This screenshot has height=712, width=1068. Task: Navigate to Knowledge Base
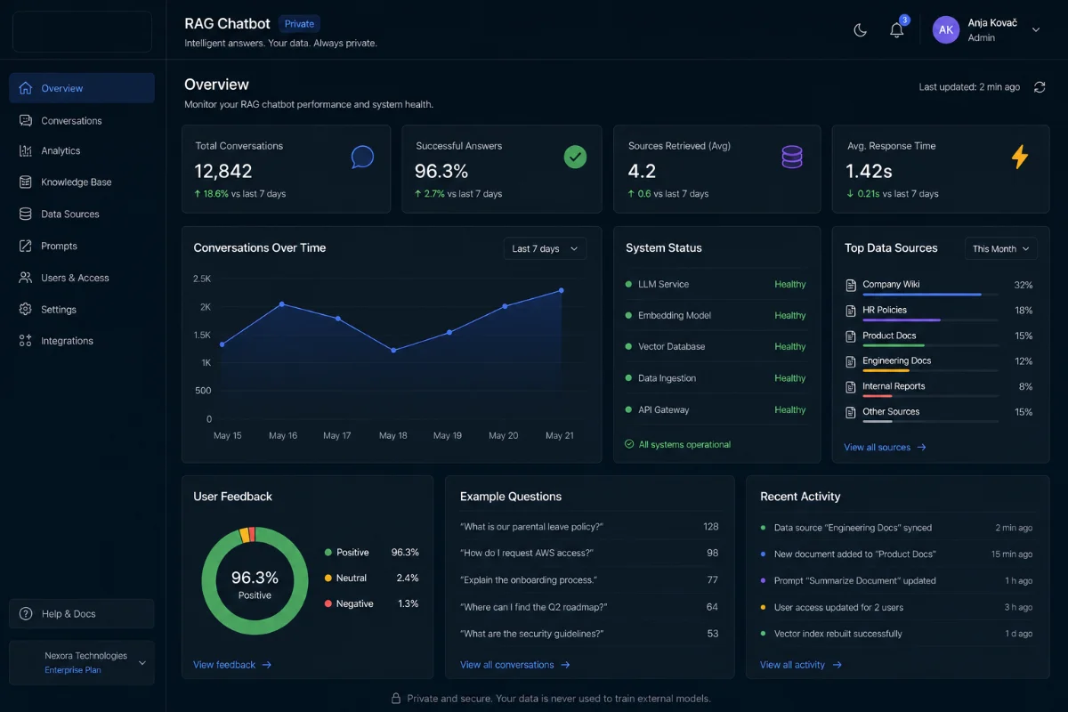pyautogui.click(x=82, y=182)
